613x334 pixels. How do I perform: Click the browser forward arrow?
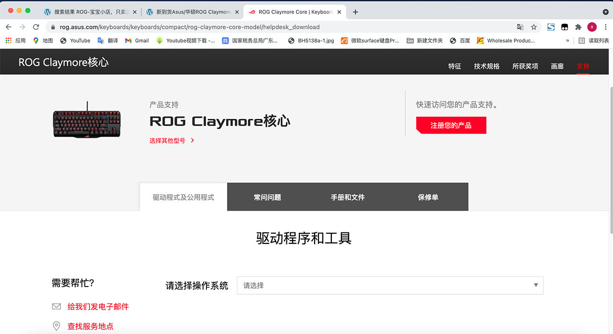click(22, 27)
